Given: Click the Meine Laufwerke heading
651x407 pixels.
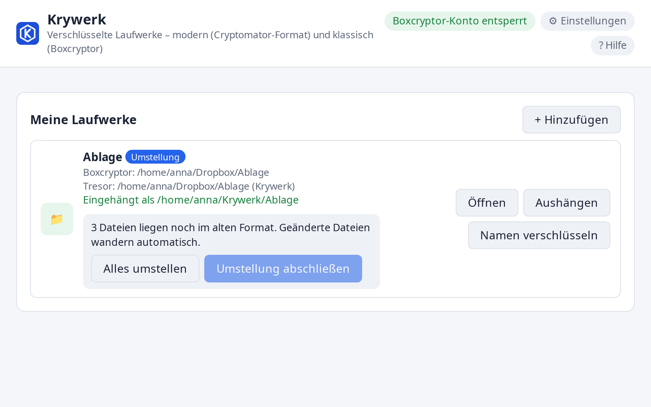Looking at the screenshot, I should [x=83, y=120].
